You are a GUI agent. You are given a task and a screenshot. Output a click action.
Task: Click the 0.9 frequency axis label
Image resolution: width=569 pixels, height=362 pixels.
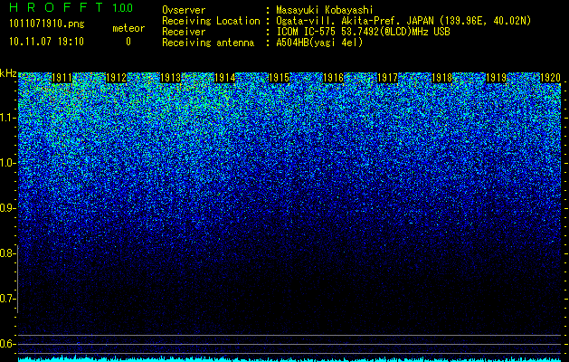(7, 208)
